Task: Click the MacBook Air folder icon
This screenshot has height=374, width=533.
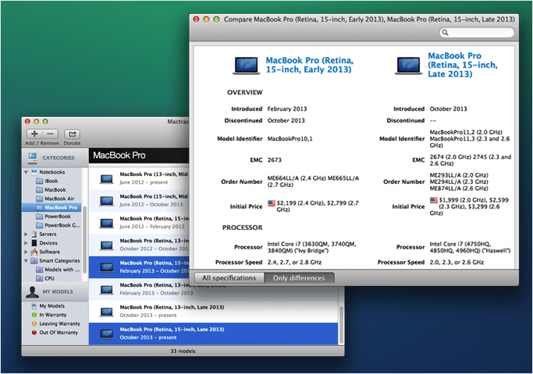Action: 40,199
